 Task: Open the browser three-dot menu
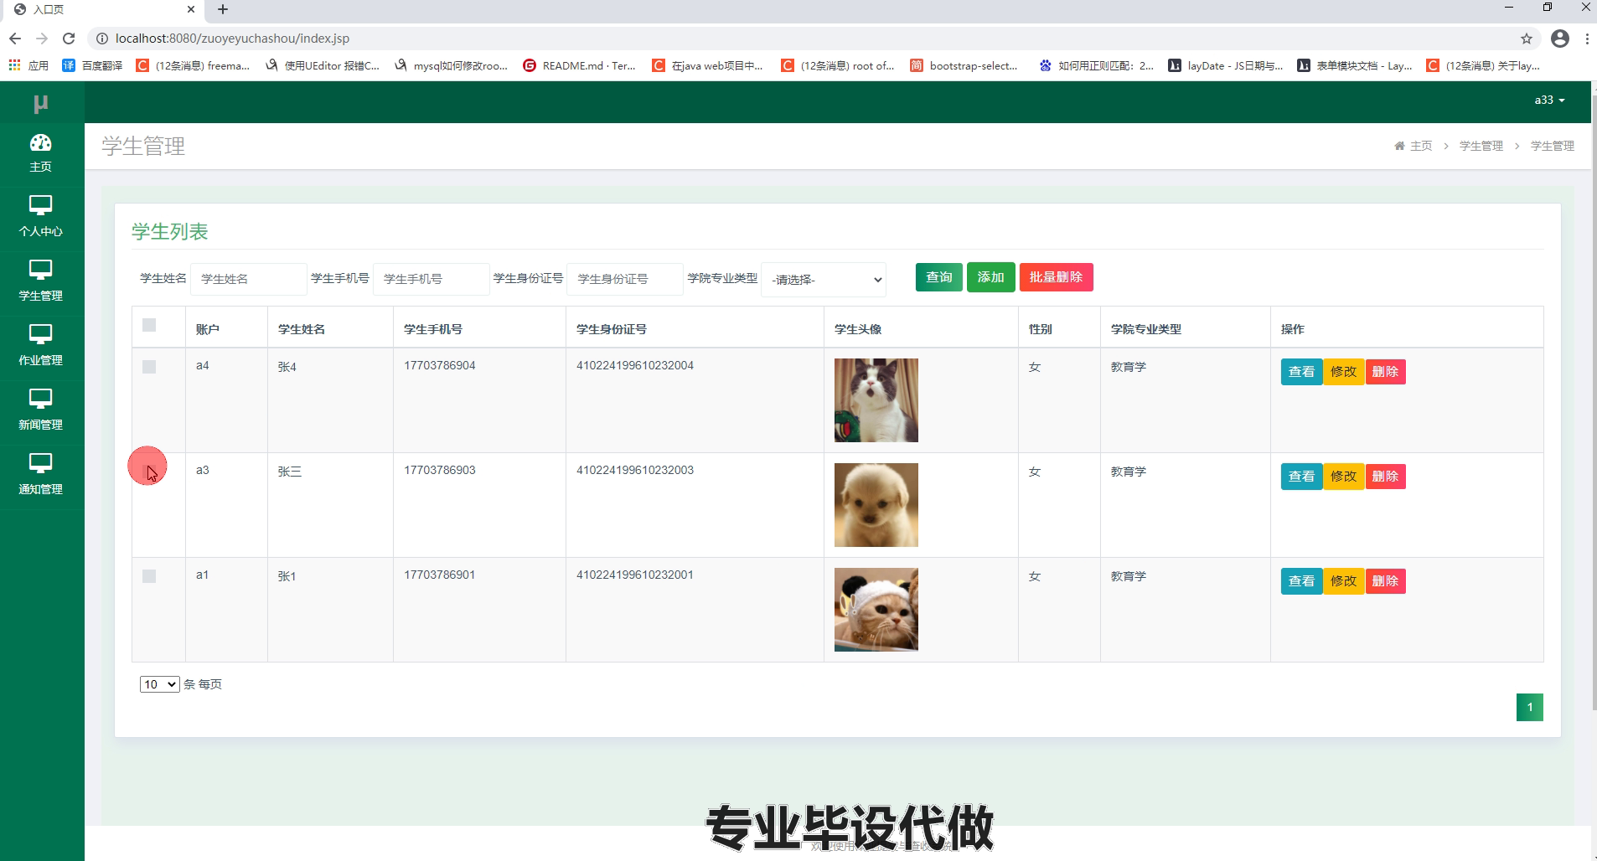click(x=1587, y=39)
